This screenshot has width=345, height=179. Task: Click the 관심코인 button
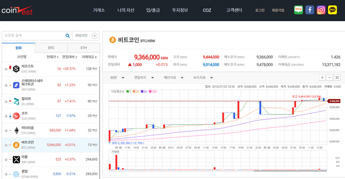pyautogui.click(x=86, y=36)
